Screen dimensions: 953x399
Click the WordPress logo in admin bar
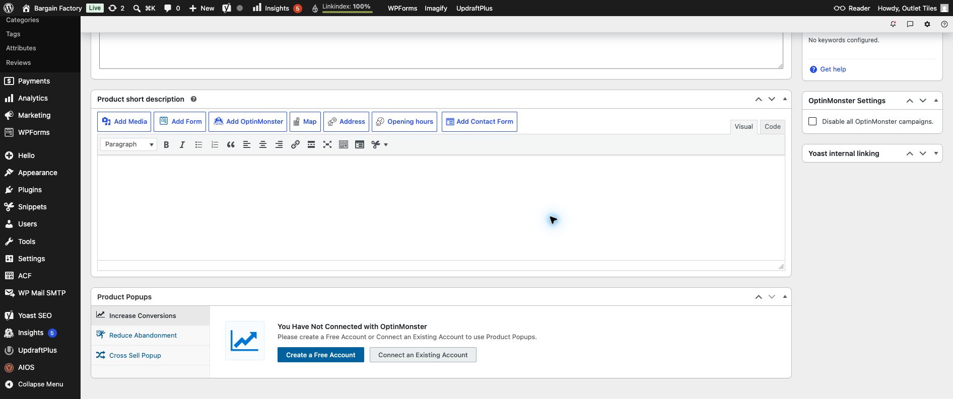[9, 8]
